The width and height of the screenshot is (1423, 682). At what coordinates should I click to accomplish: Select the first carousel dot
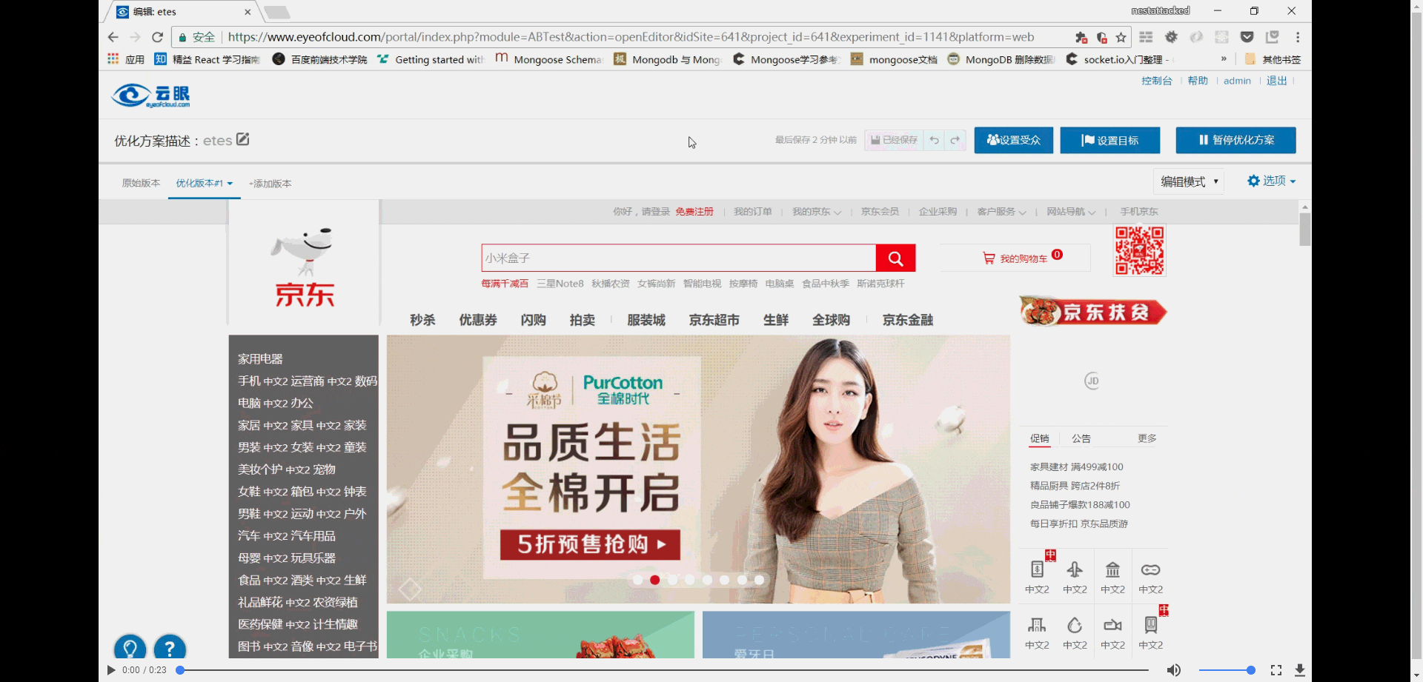point(637,580)
